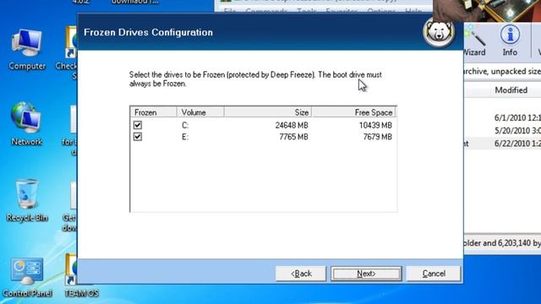Click the 7765 MB size value
This screenshot has width=541, height=304.
293,137
